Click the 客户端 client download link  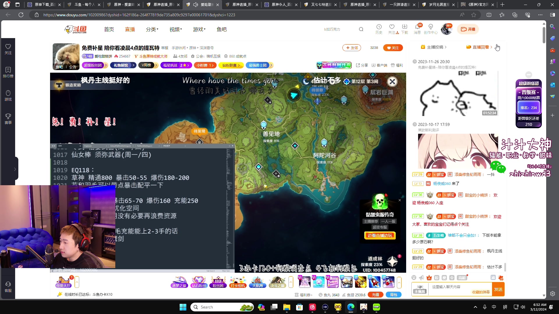pyautogui.click(x=379, y=65)
